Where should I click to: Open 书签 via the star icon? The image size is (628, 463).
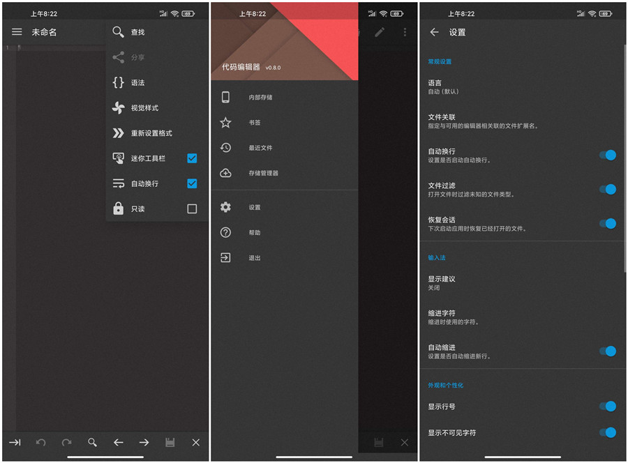pos(225,124)
